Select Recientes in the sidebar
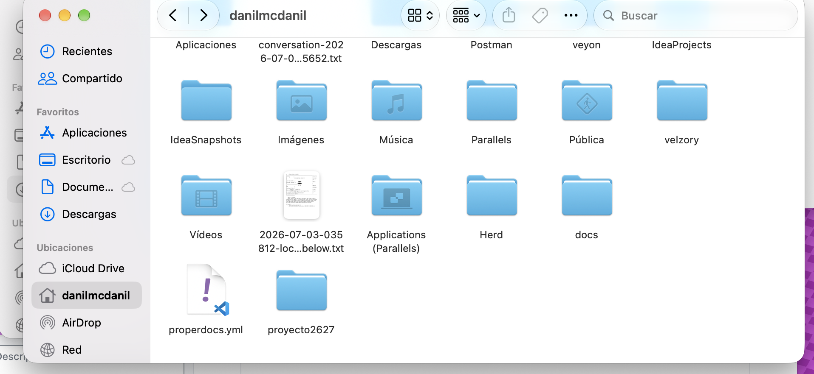814x374 pixels. click(x=87, y=51)
